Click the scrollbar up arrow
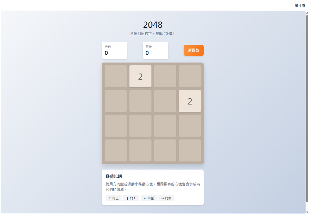Image resolution: width=309 pixels, height=214 pixels. 307,13
